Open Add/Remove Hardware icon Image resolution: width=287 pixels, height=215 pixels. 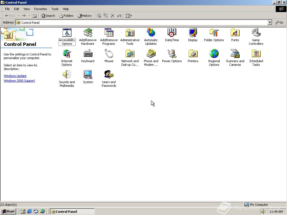[88, 37]
